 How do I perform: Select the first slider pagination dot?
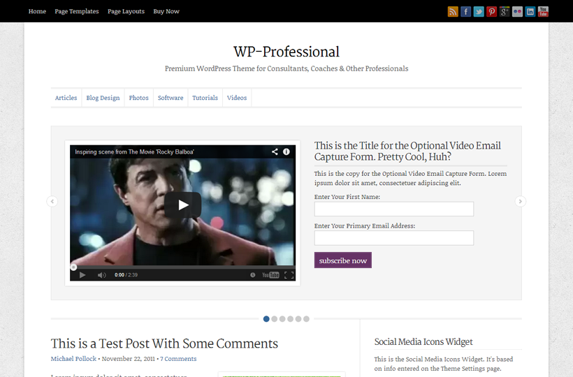[266, 319]
